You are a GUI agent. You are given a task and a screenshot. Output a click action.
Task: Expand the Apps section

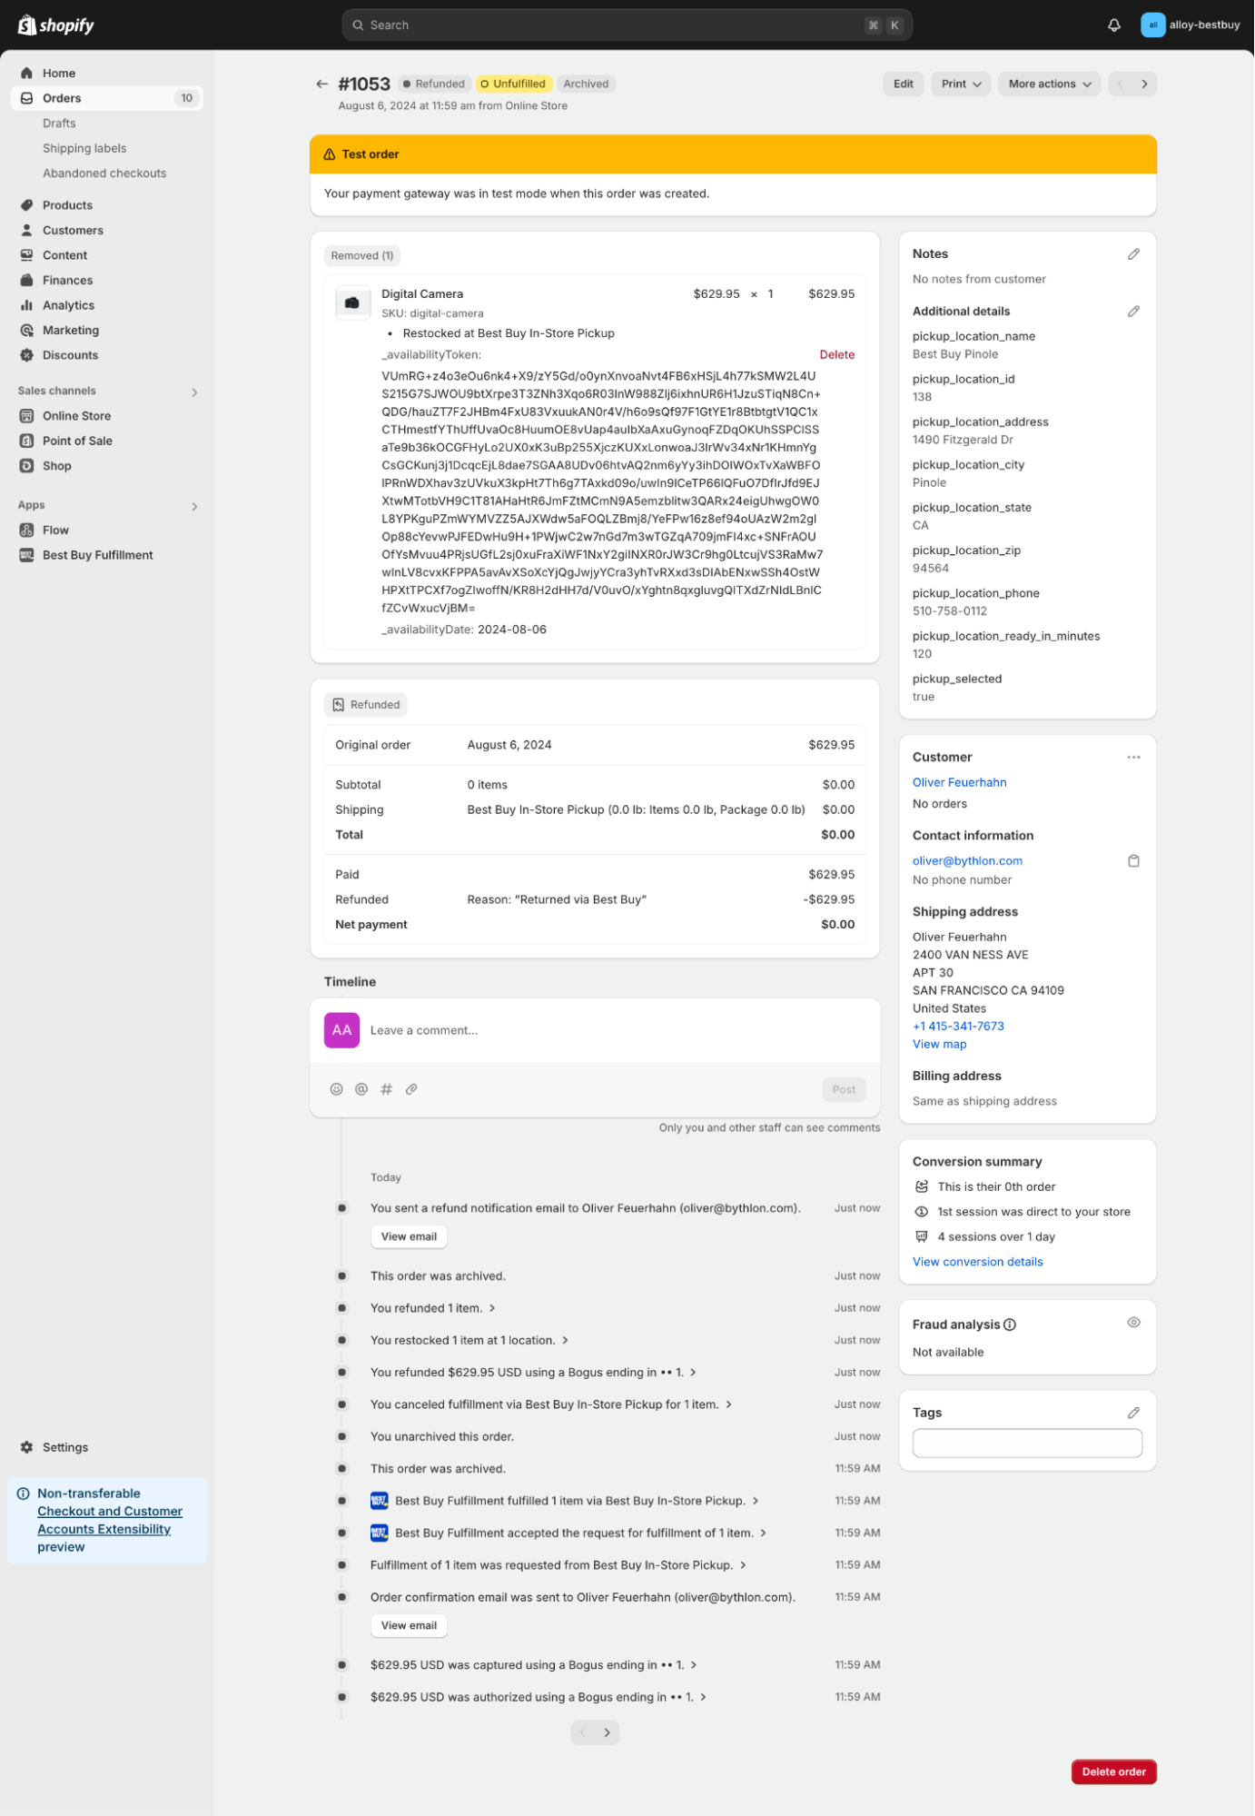tap(194, 506)
